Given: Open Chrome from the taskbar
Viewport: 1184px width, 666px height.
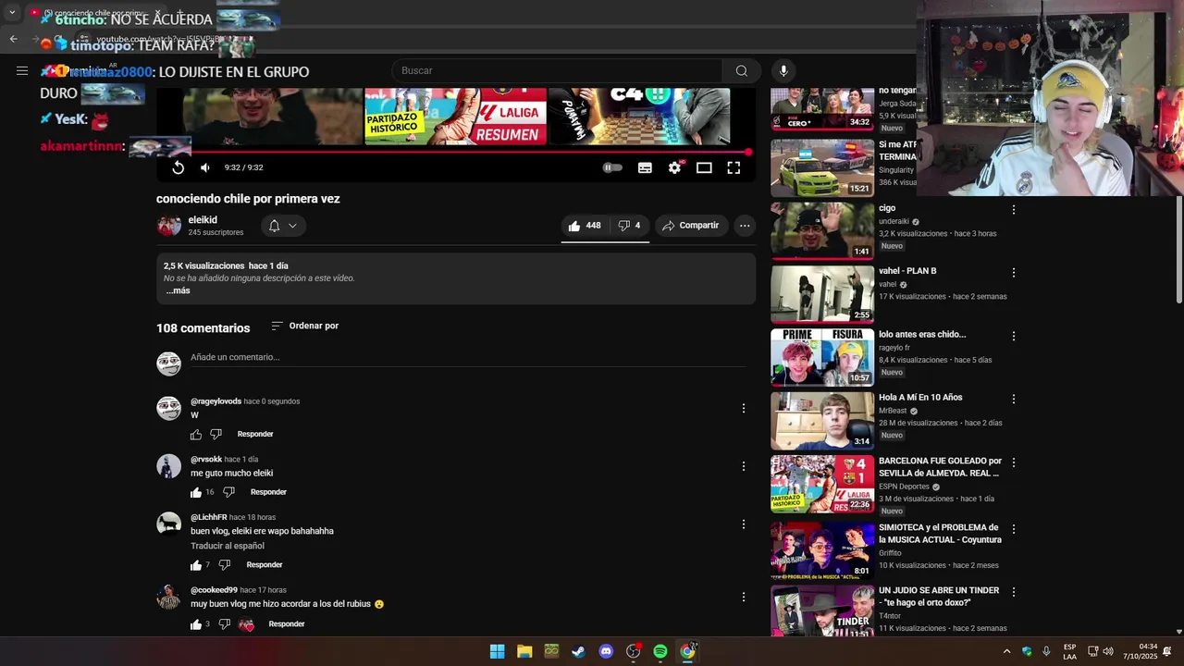Looking at the screenshot, I should (687, 651).
